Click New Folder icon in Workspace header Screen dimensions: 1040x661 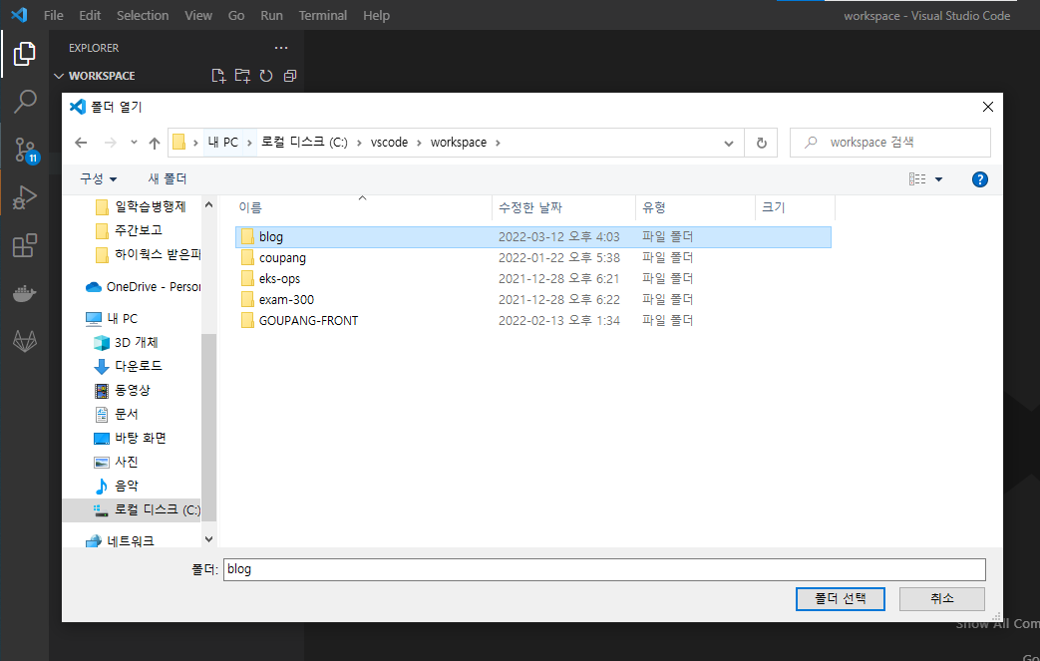tap(242, 76)
